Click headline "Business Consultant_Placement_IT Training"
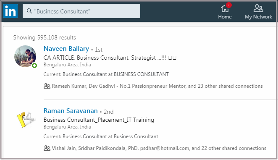The height and width of the screenshot is (160, 278). point(99,120)
